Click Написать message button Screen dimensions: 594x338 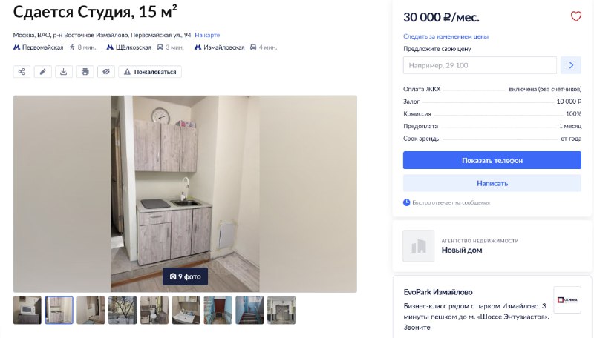[x=492, y=183]
